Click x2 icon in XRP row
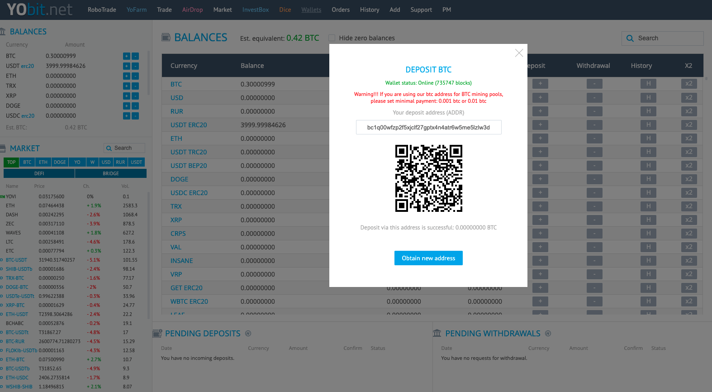The height and width of the screenshot is (392, 712). (x=688, y=220)
